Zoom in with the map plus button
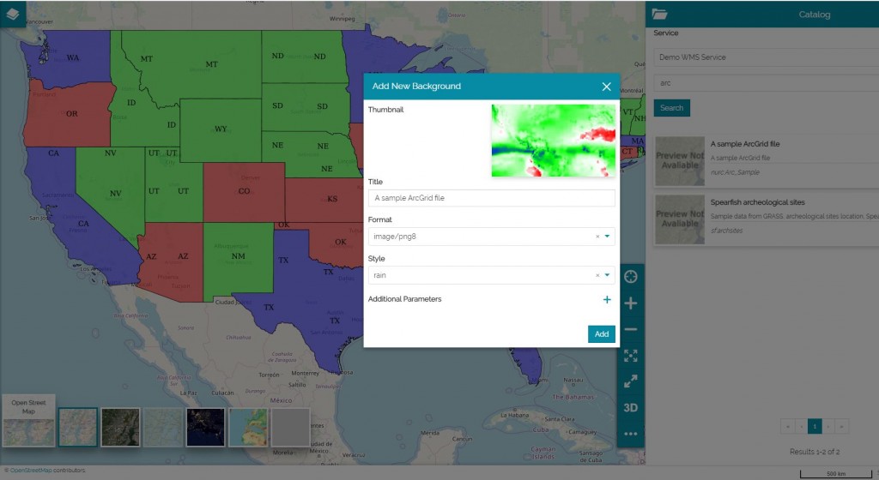The height and width of the screenshot is (480, 879). click(631, 303)
